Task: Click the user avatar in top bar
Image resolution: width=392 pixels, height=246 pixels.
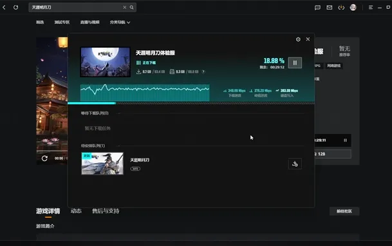Action: 353,7
